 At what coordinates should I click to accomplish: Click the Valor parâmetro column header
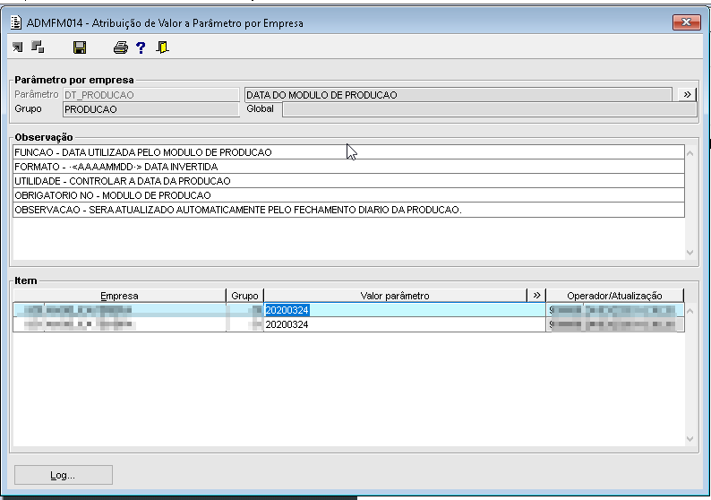click(x=395, y=296)
